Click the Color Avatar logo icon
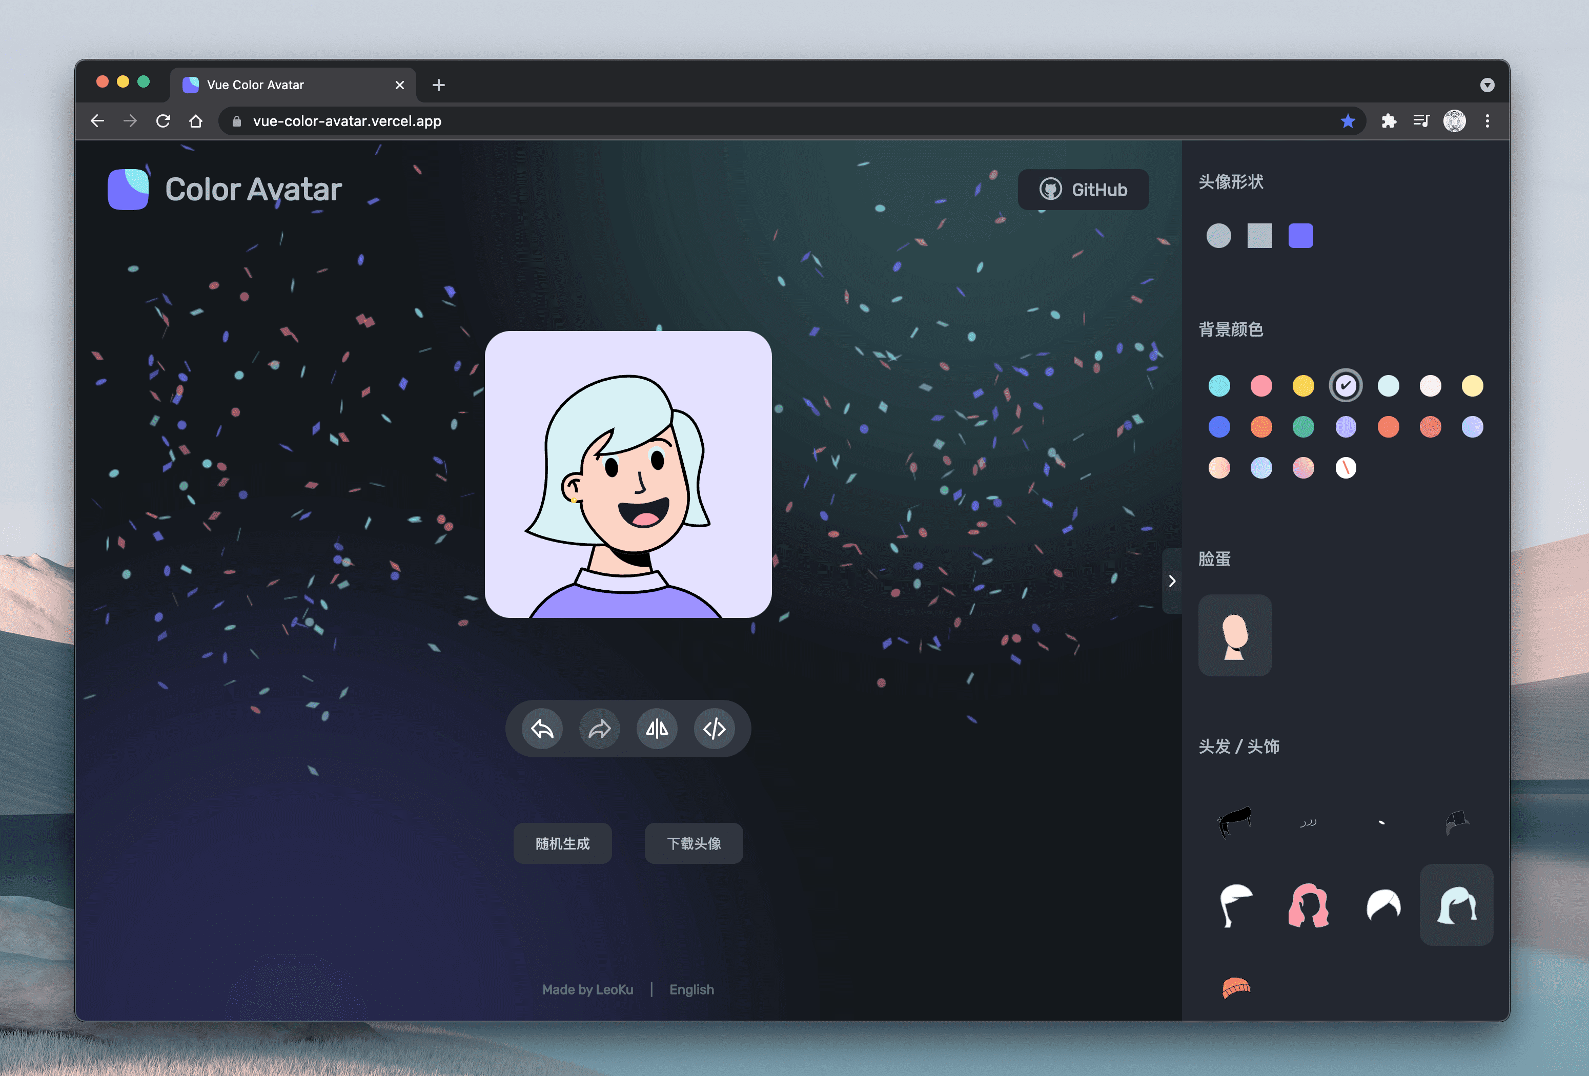The image size is (1589, 1076). pos(128,190)
